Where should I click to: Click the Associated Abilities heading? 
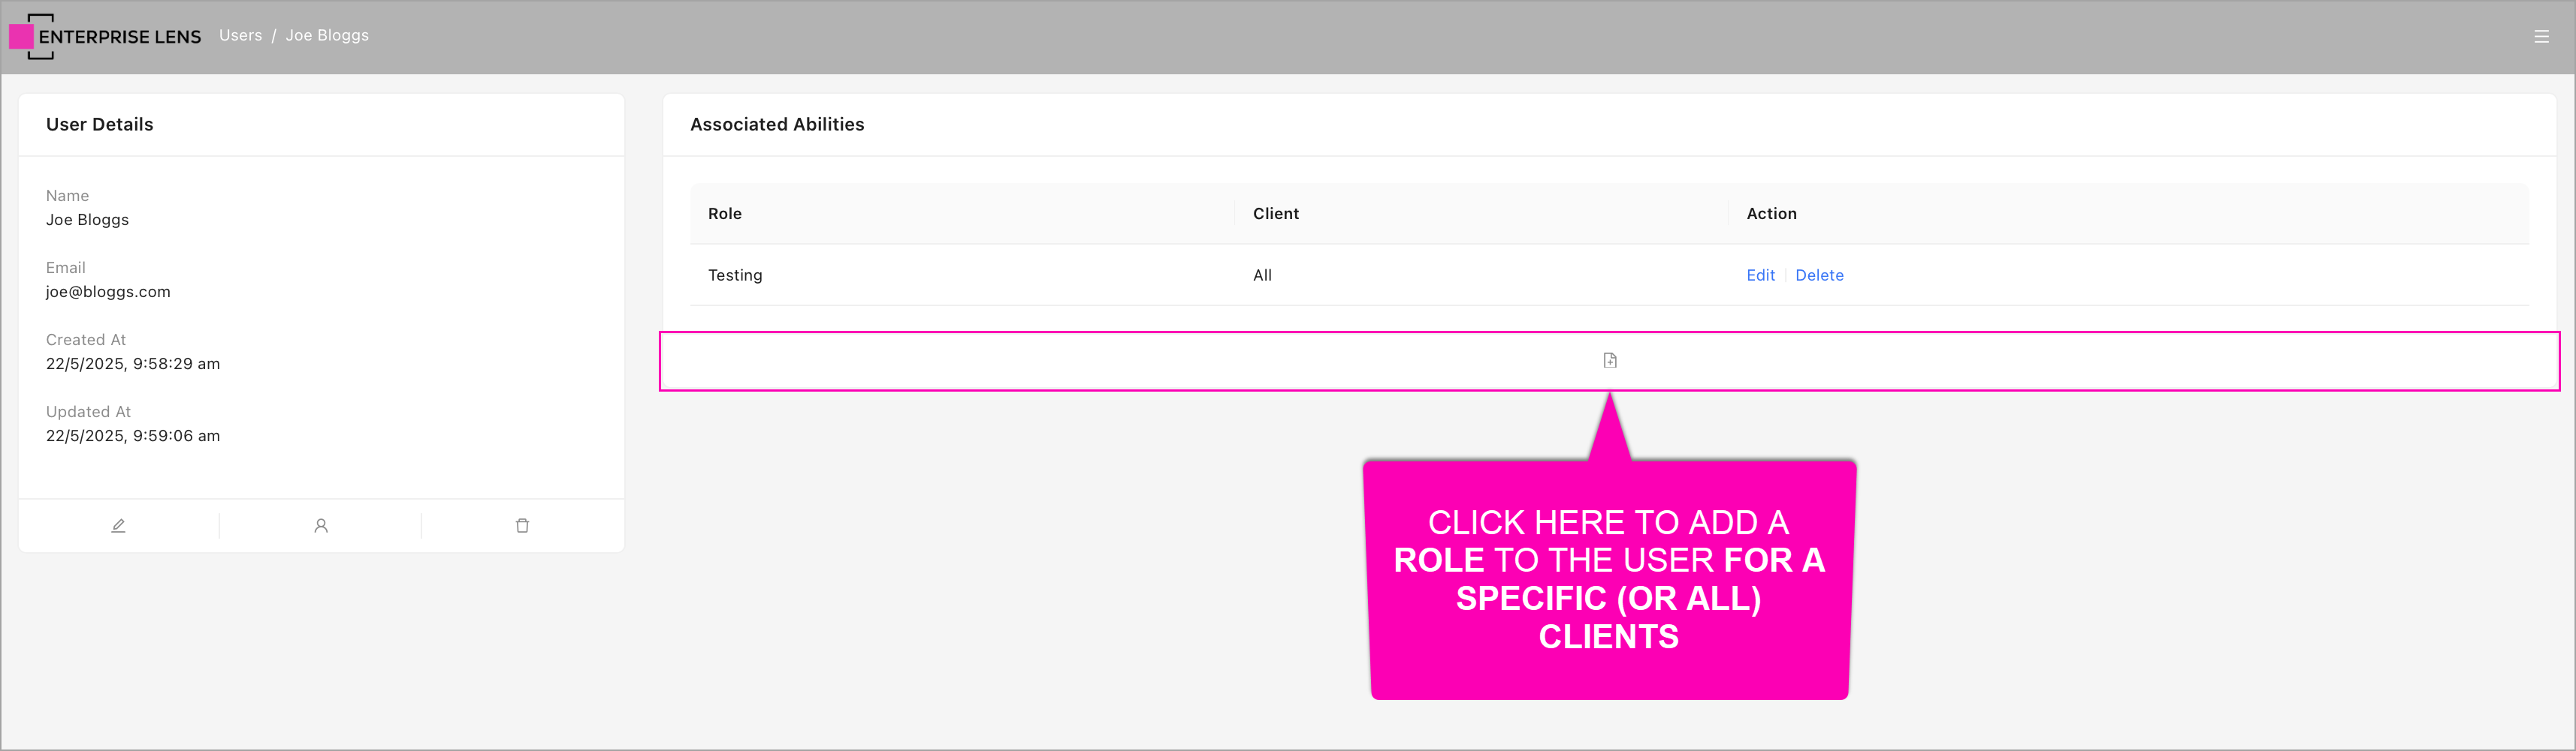point(777,125)
